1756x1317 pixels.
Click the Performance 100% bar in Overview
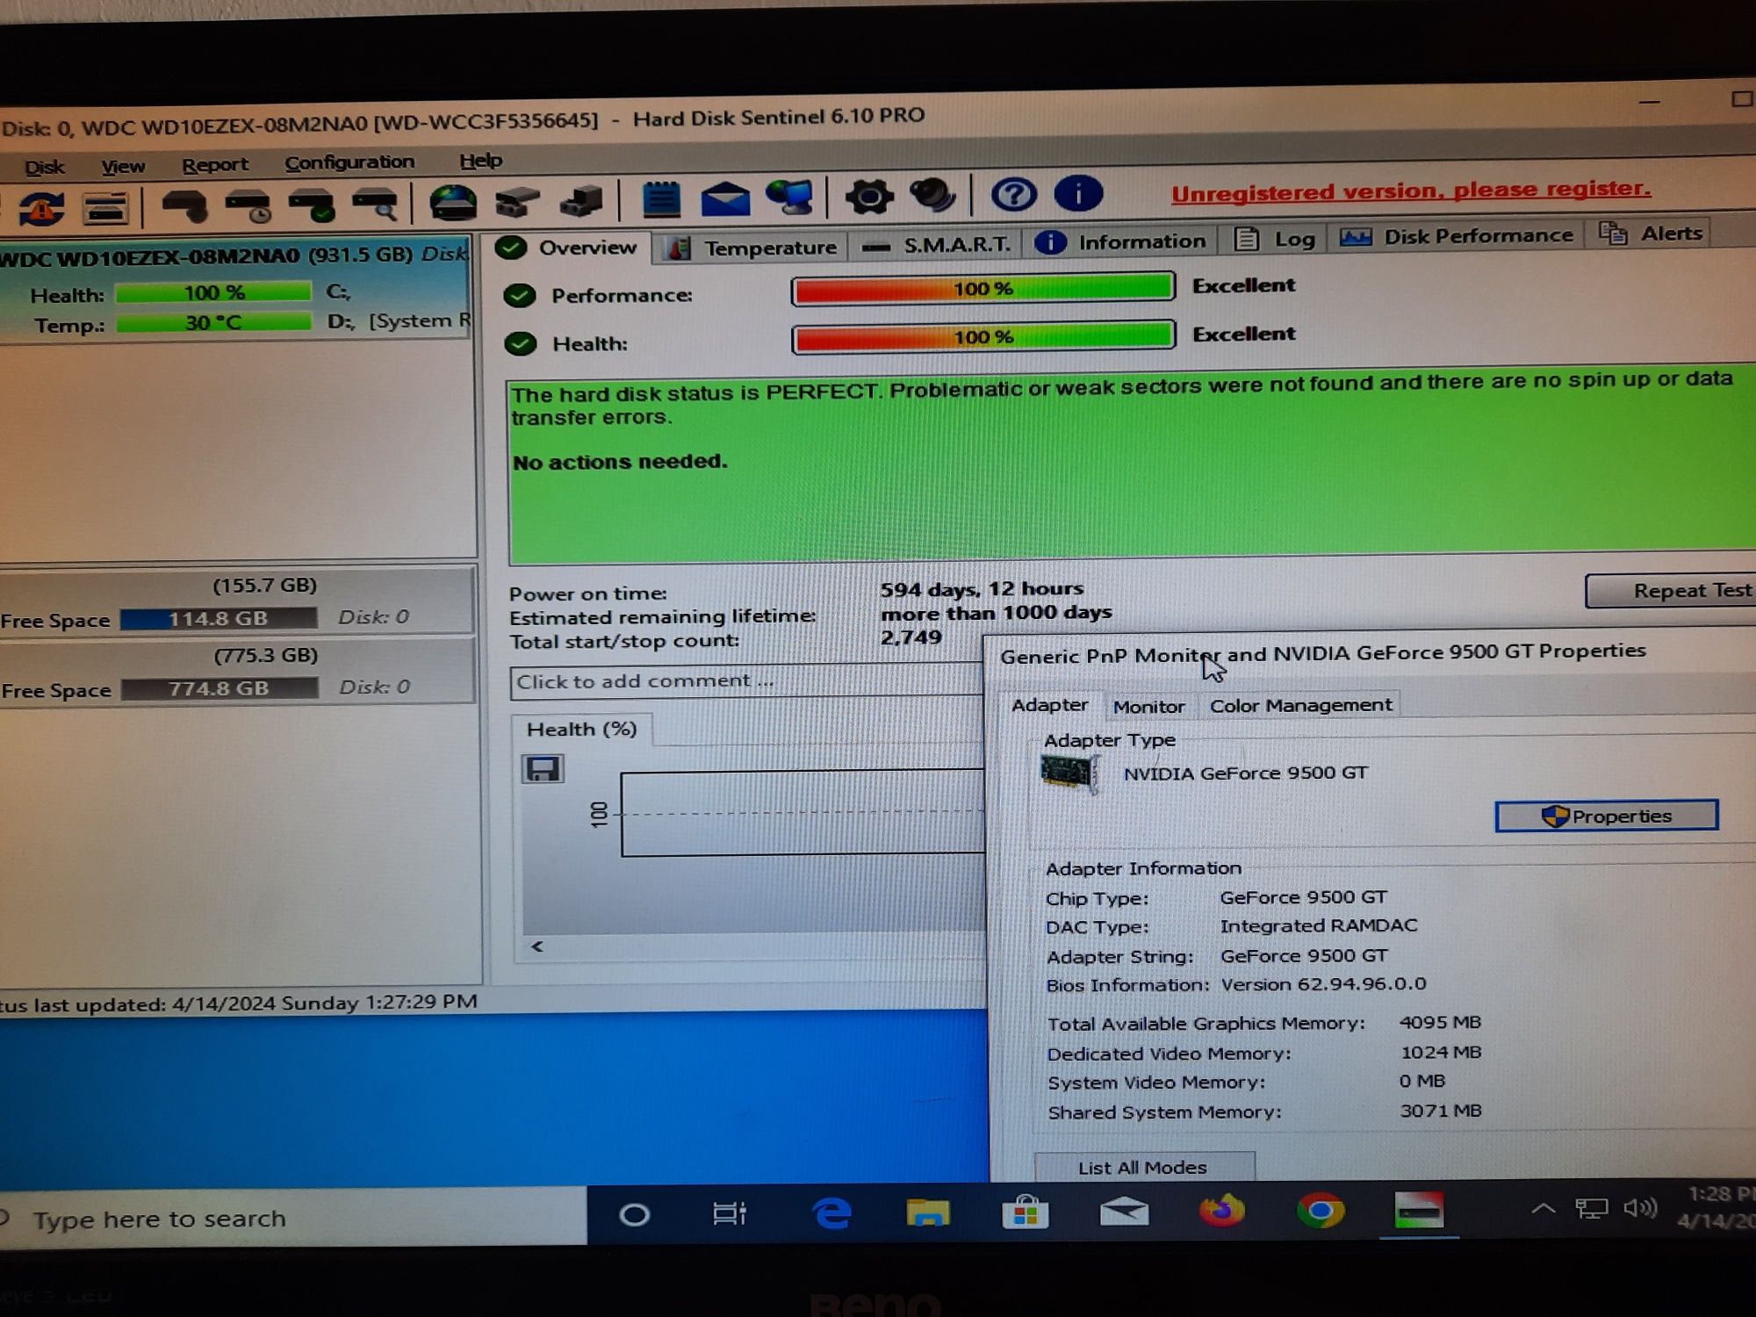pos(982,289)
